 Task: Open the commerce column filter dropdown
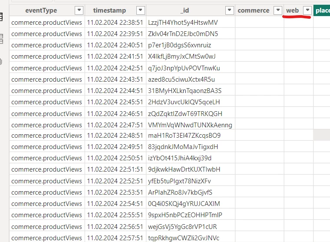tap(278, 10)
